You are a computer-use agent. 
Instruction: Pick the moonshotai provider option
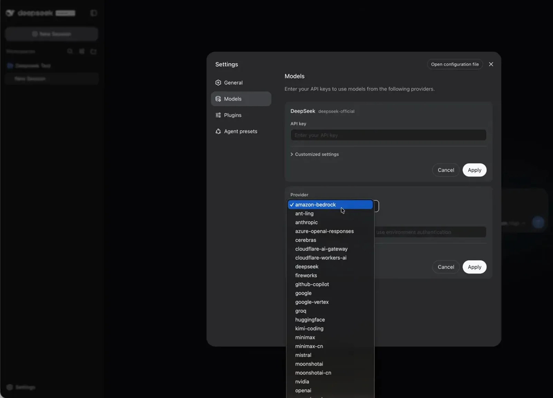330,364
